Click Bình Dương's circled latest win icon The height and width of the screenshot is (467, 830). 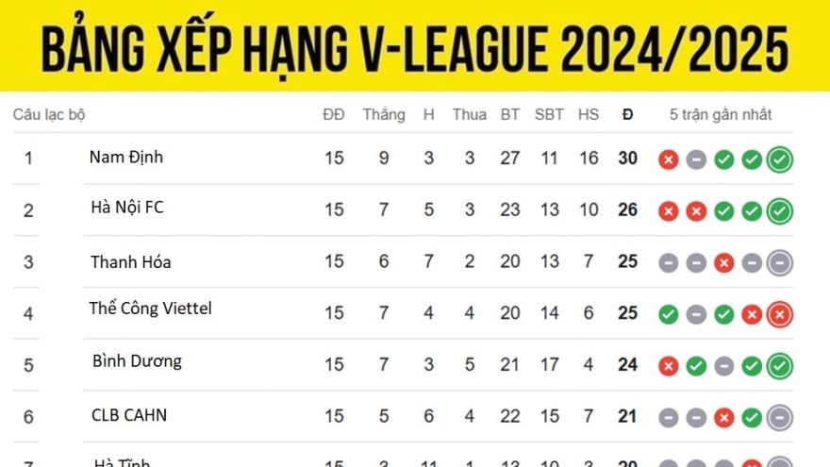(779, 366)
